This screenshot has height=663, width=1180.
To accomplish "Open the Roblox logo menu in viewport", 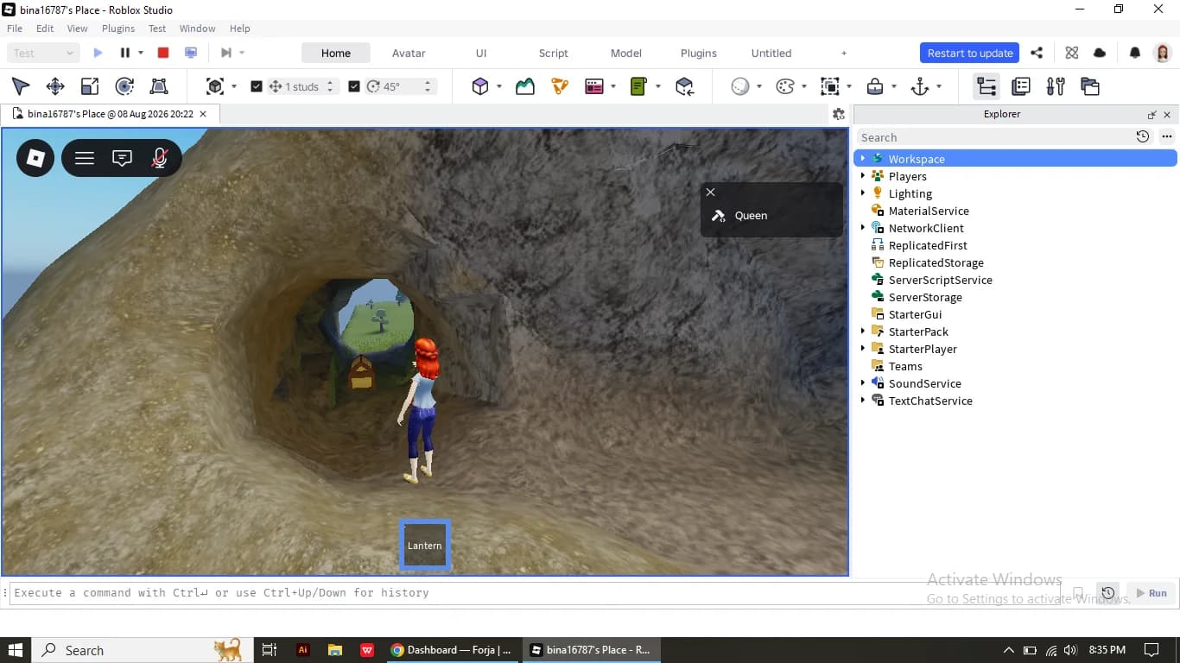I will 35,158.
